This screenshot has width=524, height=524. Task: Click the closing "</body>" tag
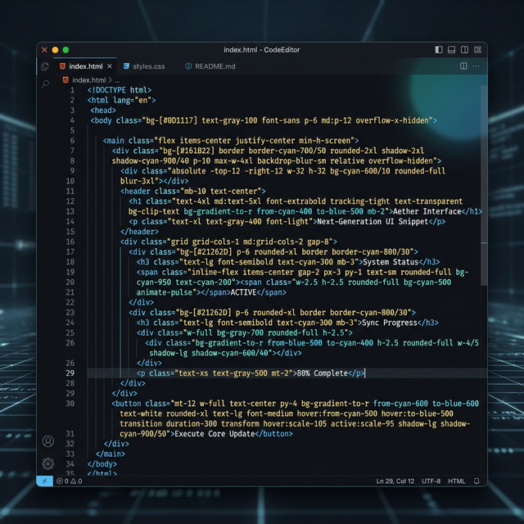102,464
